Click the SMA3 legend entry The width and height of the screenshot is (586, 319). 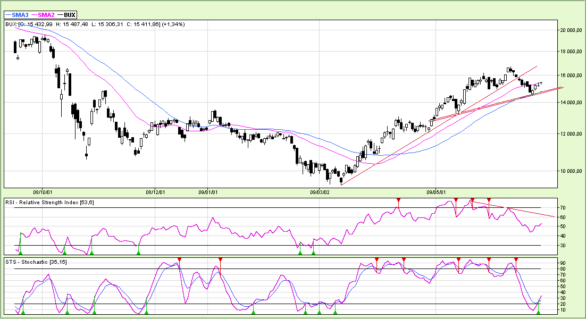19,15
